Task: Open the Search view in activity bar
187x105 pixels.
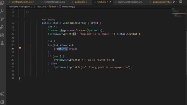Action: [2, 11]
